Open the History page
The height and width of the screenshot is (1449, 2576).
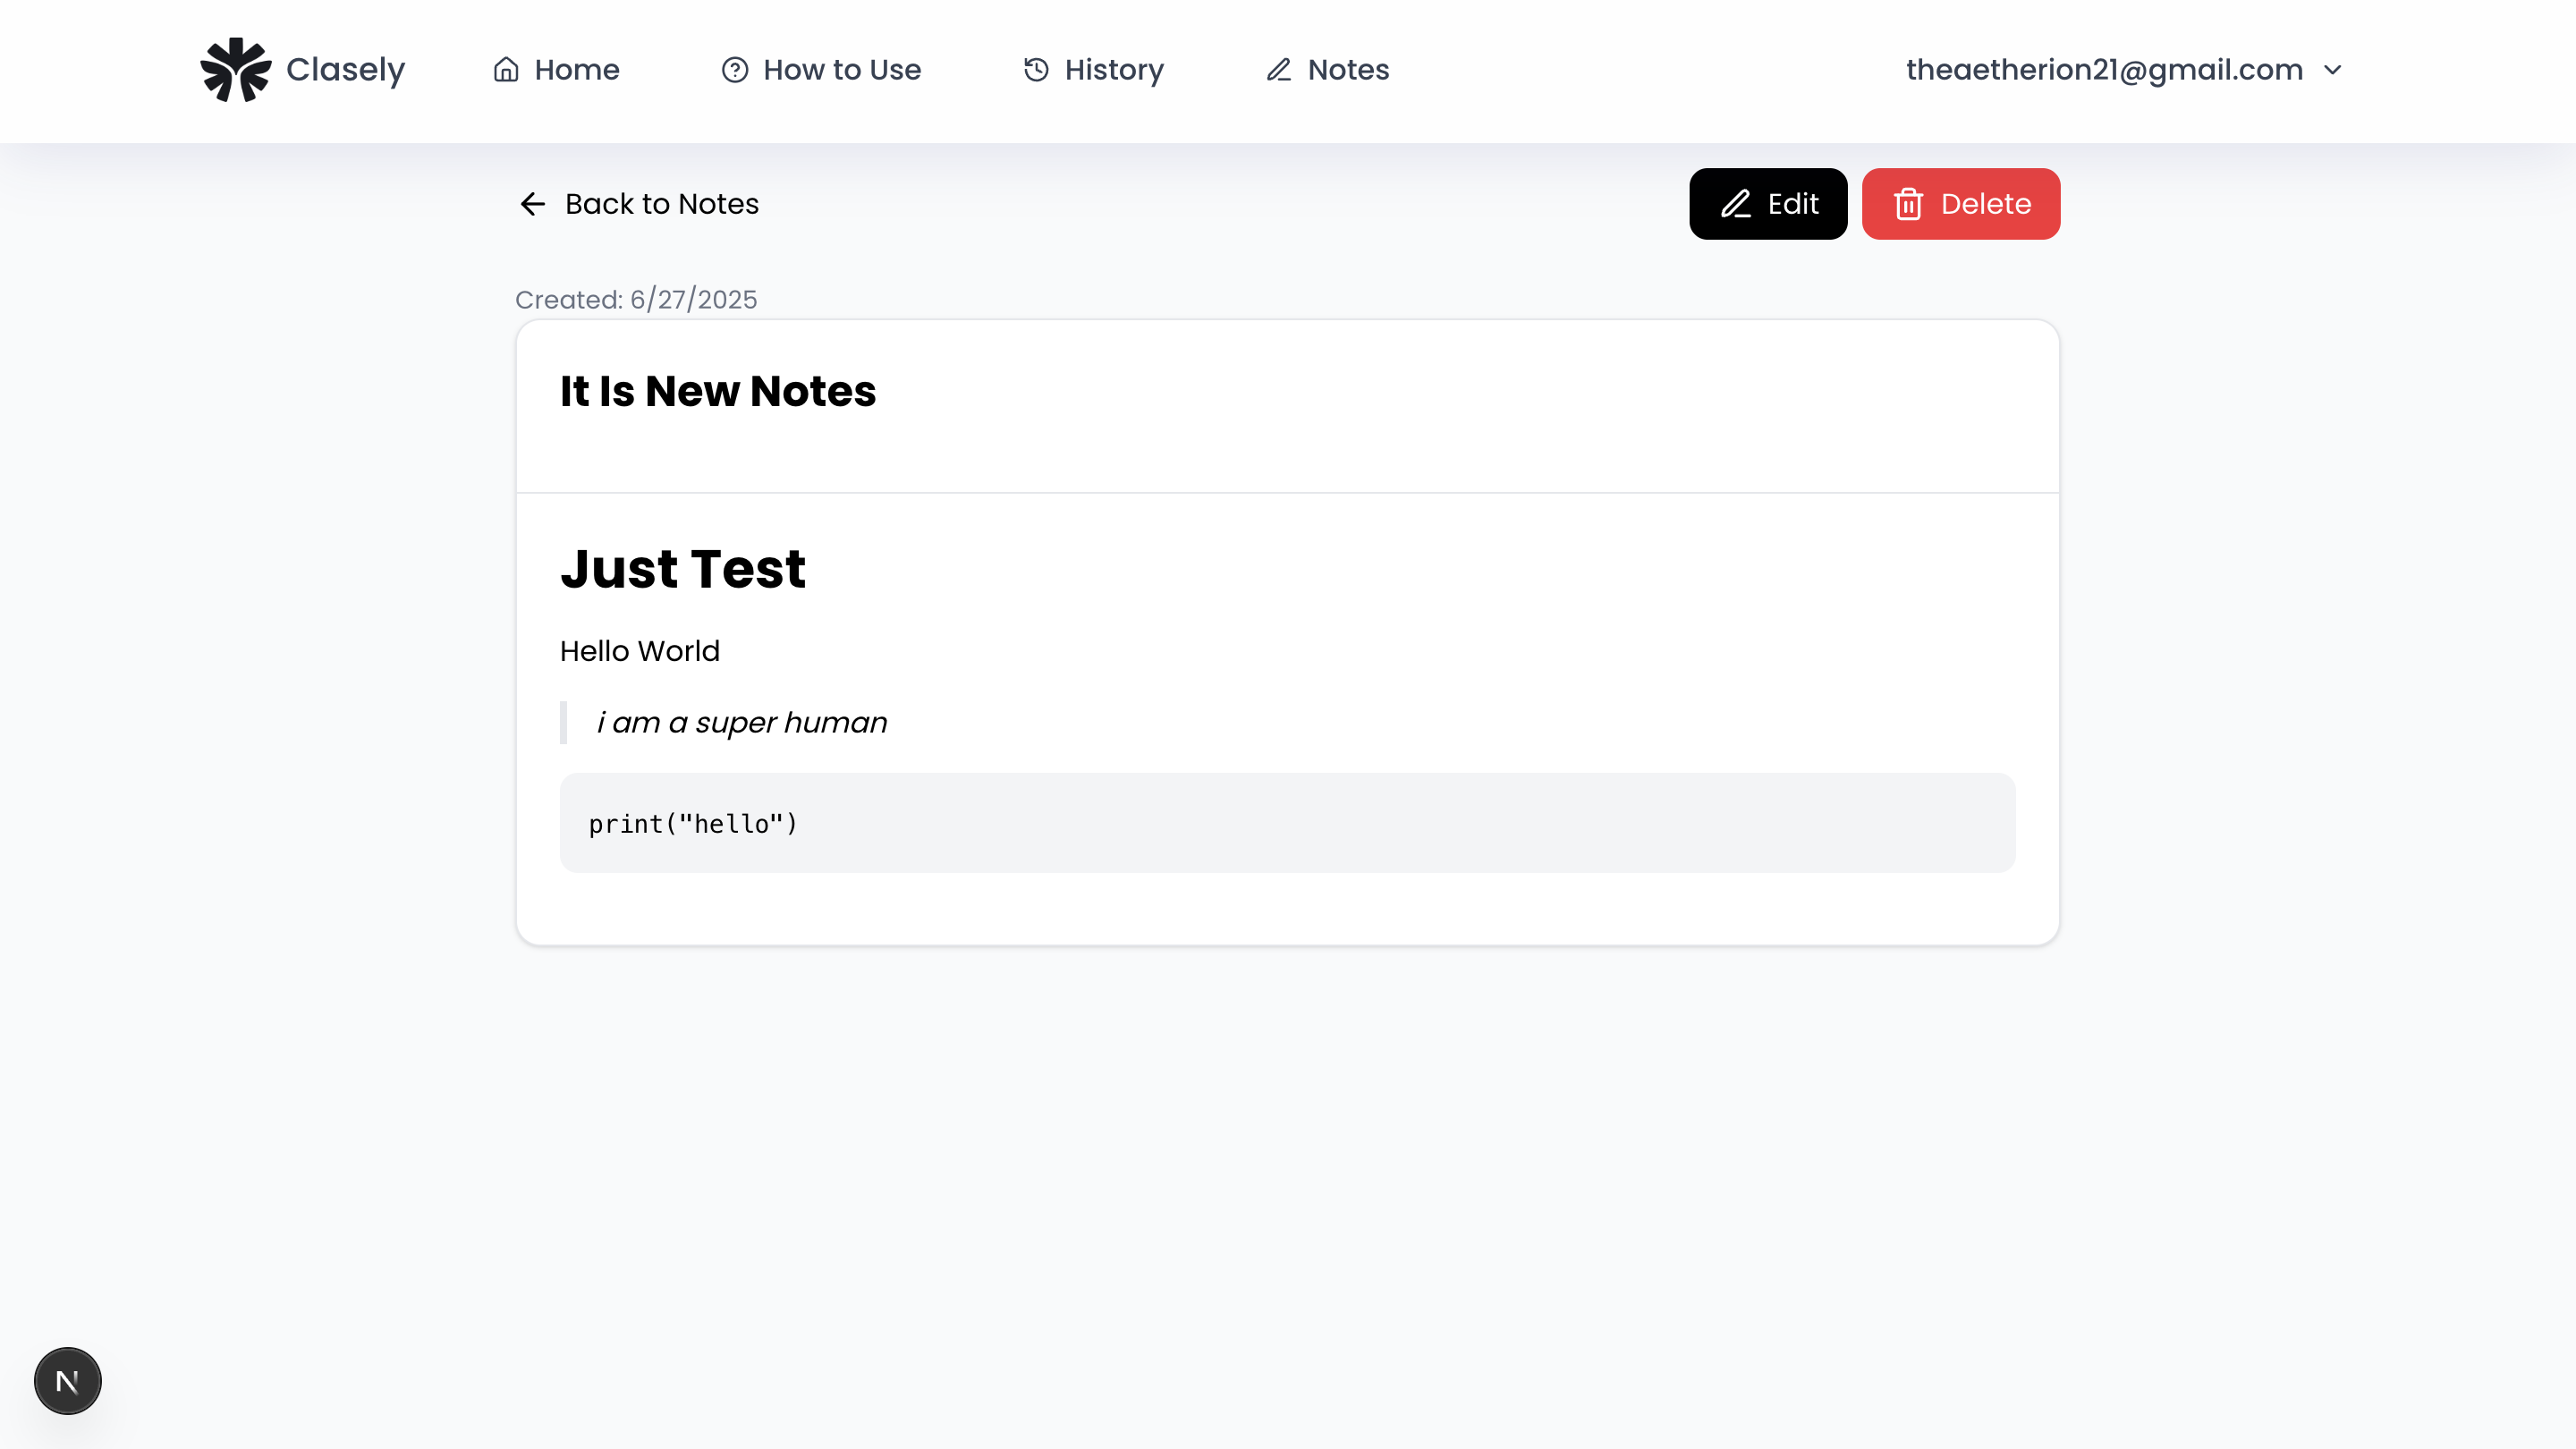(1093, 70)
